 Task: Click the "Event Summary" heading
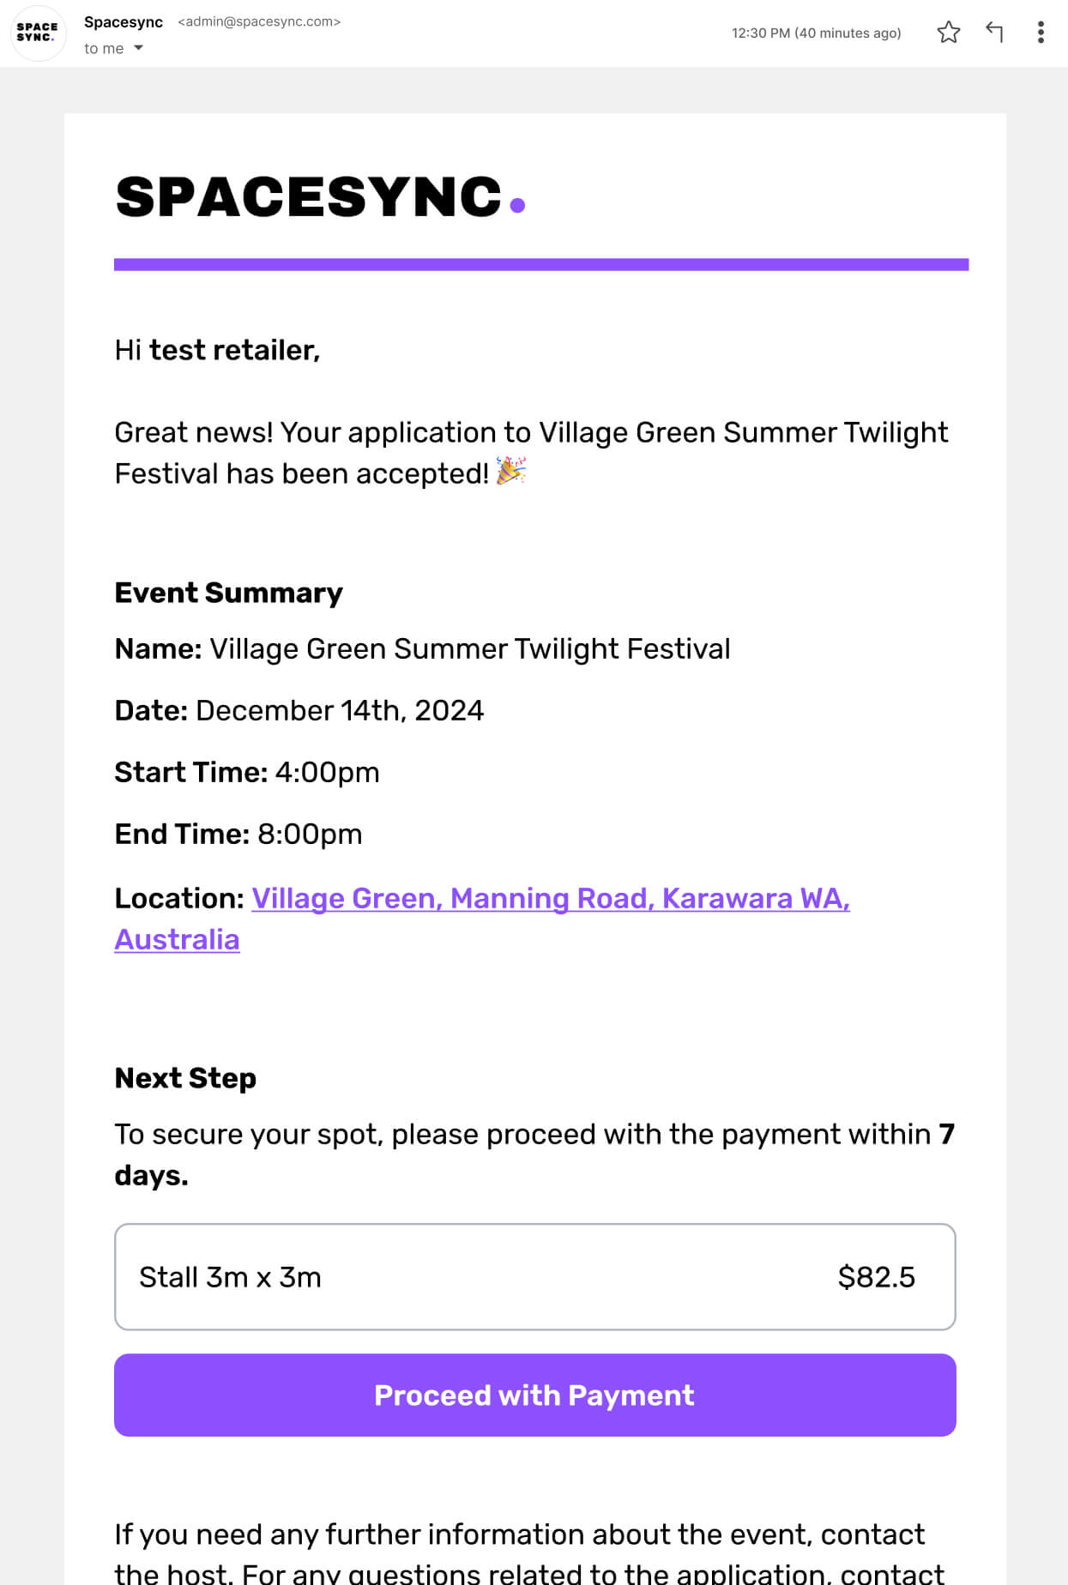tap(228, 593)
